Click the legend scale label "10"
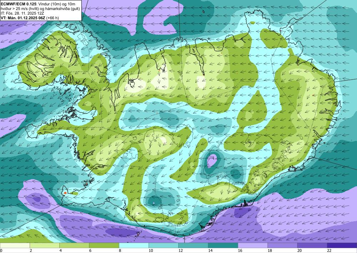The width and height of the screenshot is (357, 253). (151, 251)
